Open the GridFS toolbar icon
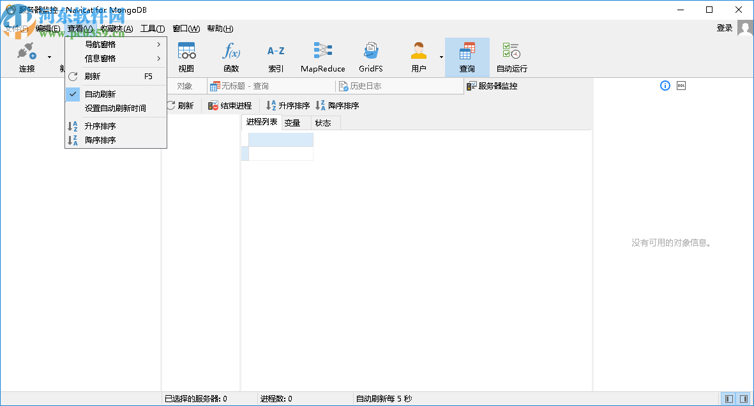 point(371,57)
